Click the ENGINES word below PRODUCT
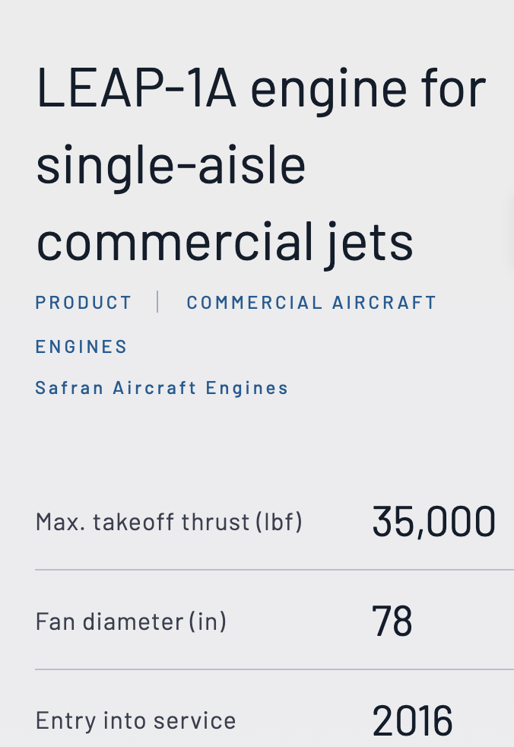514x747 pixels. click(x=81, y=346)
